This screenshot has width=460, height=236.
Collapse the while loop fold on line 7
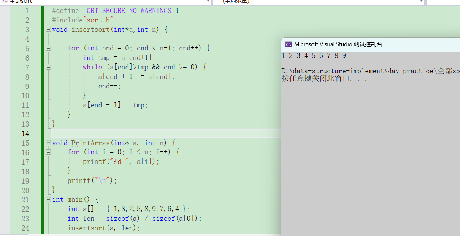tap(48, 67)
